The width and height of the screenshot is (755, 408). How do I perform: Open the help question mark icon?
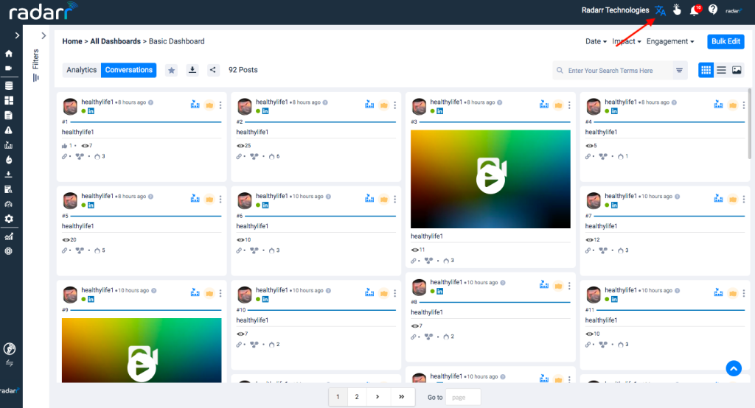[713, 10]
